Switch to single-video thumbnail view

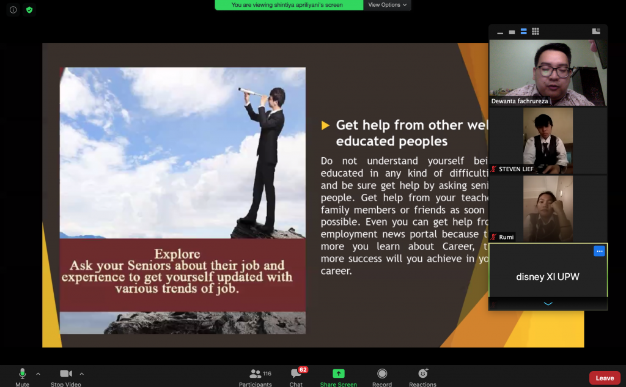coord(512,32)
